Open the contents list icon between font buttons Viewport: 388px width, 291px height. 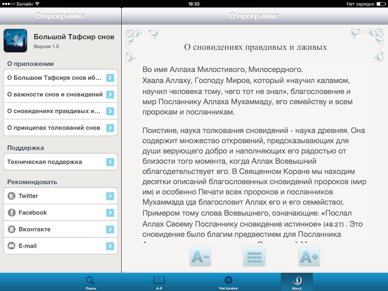pos(254,257)
